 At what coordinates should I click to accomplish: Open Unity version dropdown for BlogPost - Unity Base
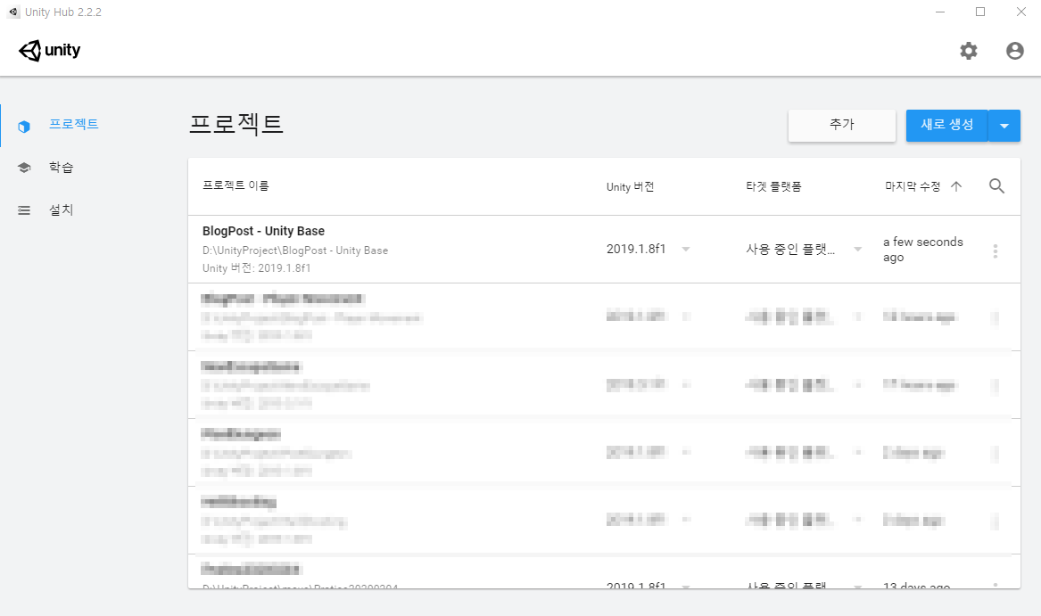[x=686, y=250]
